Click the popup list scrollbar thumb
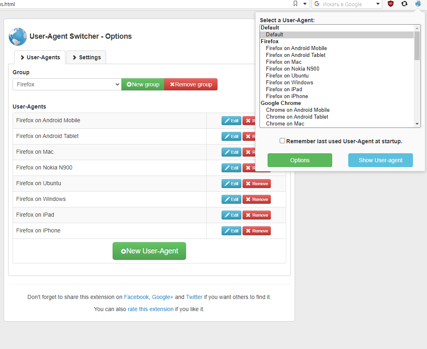Image resolution: width=427 pixels, height=349 pixels. (x=417, y=46)
